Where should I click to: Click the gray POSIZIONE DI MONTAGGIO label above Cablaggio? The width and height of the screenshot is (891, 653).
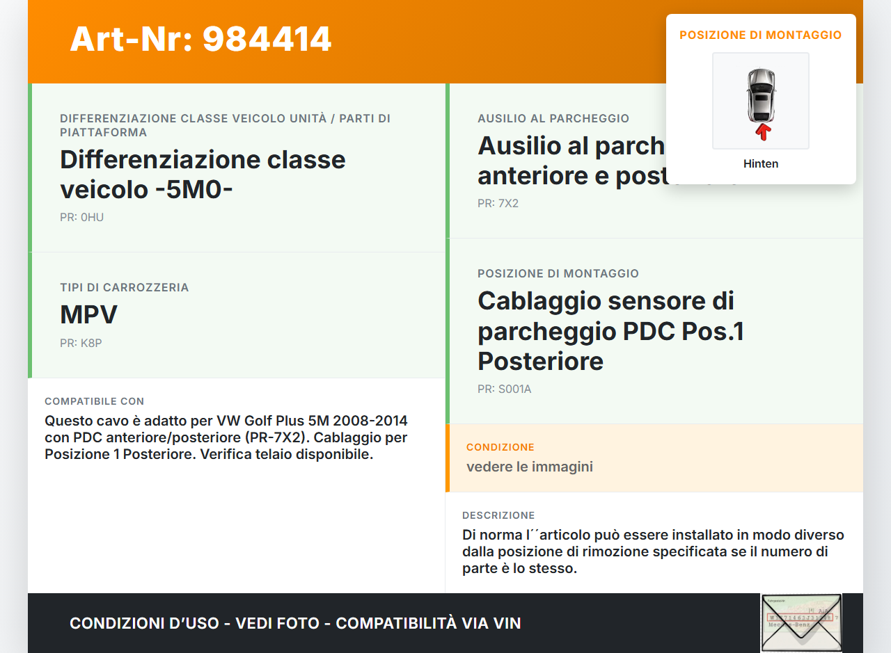[558, 273]
